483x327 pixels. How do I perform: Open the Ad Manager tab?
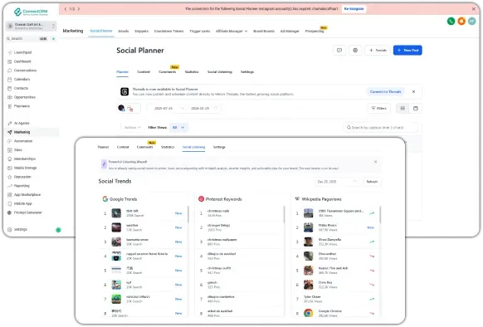click(290, 32)
